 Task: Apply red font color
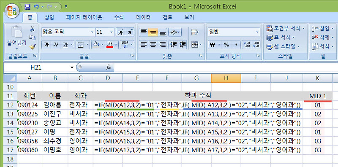tap(110, 45)
